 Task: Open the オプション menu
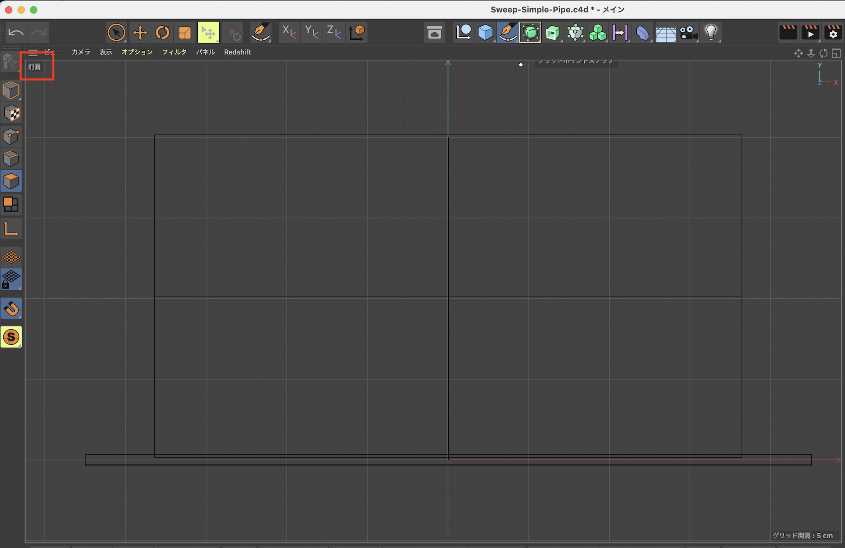[x=137, y=52]
